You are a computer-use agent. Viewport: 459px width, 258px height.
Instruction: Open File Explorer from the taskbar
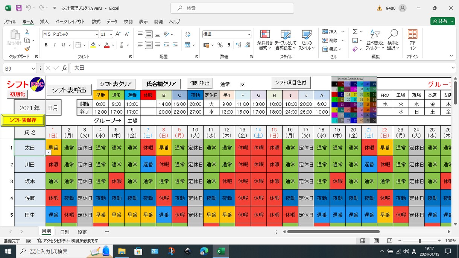(122, 251)
